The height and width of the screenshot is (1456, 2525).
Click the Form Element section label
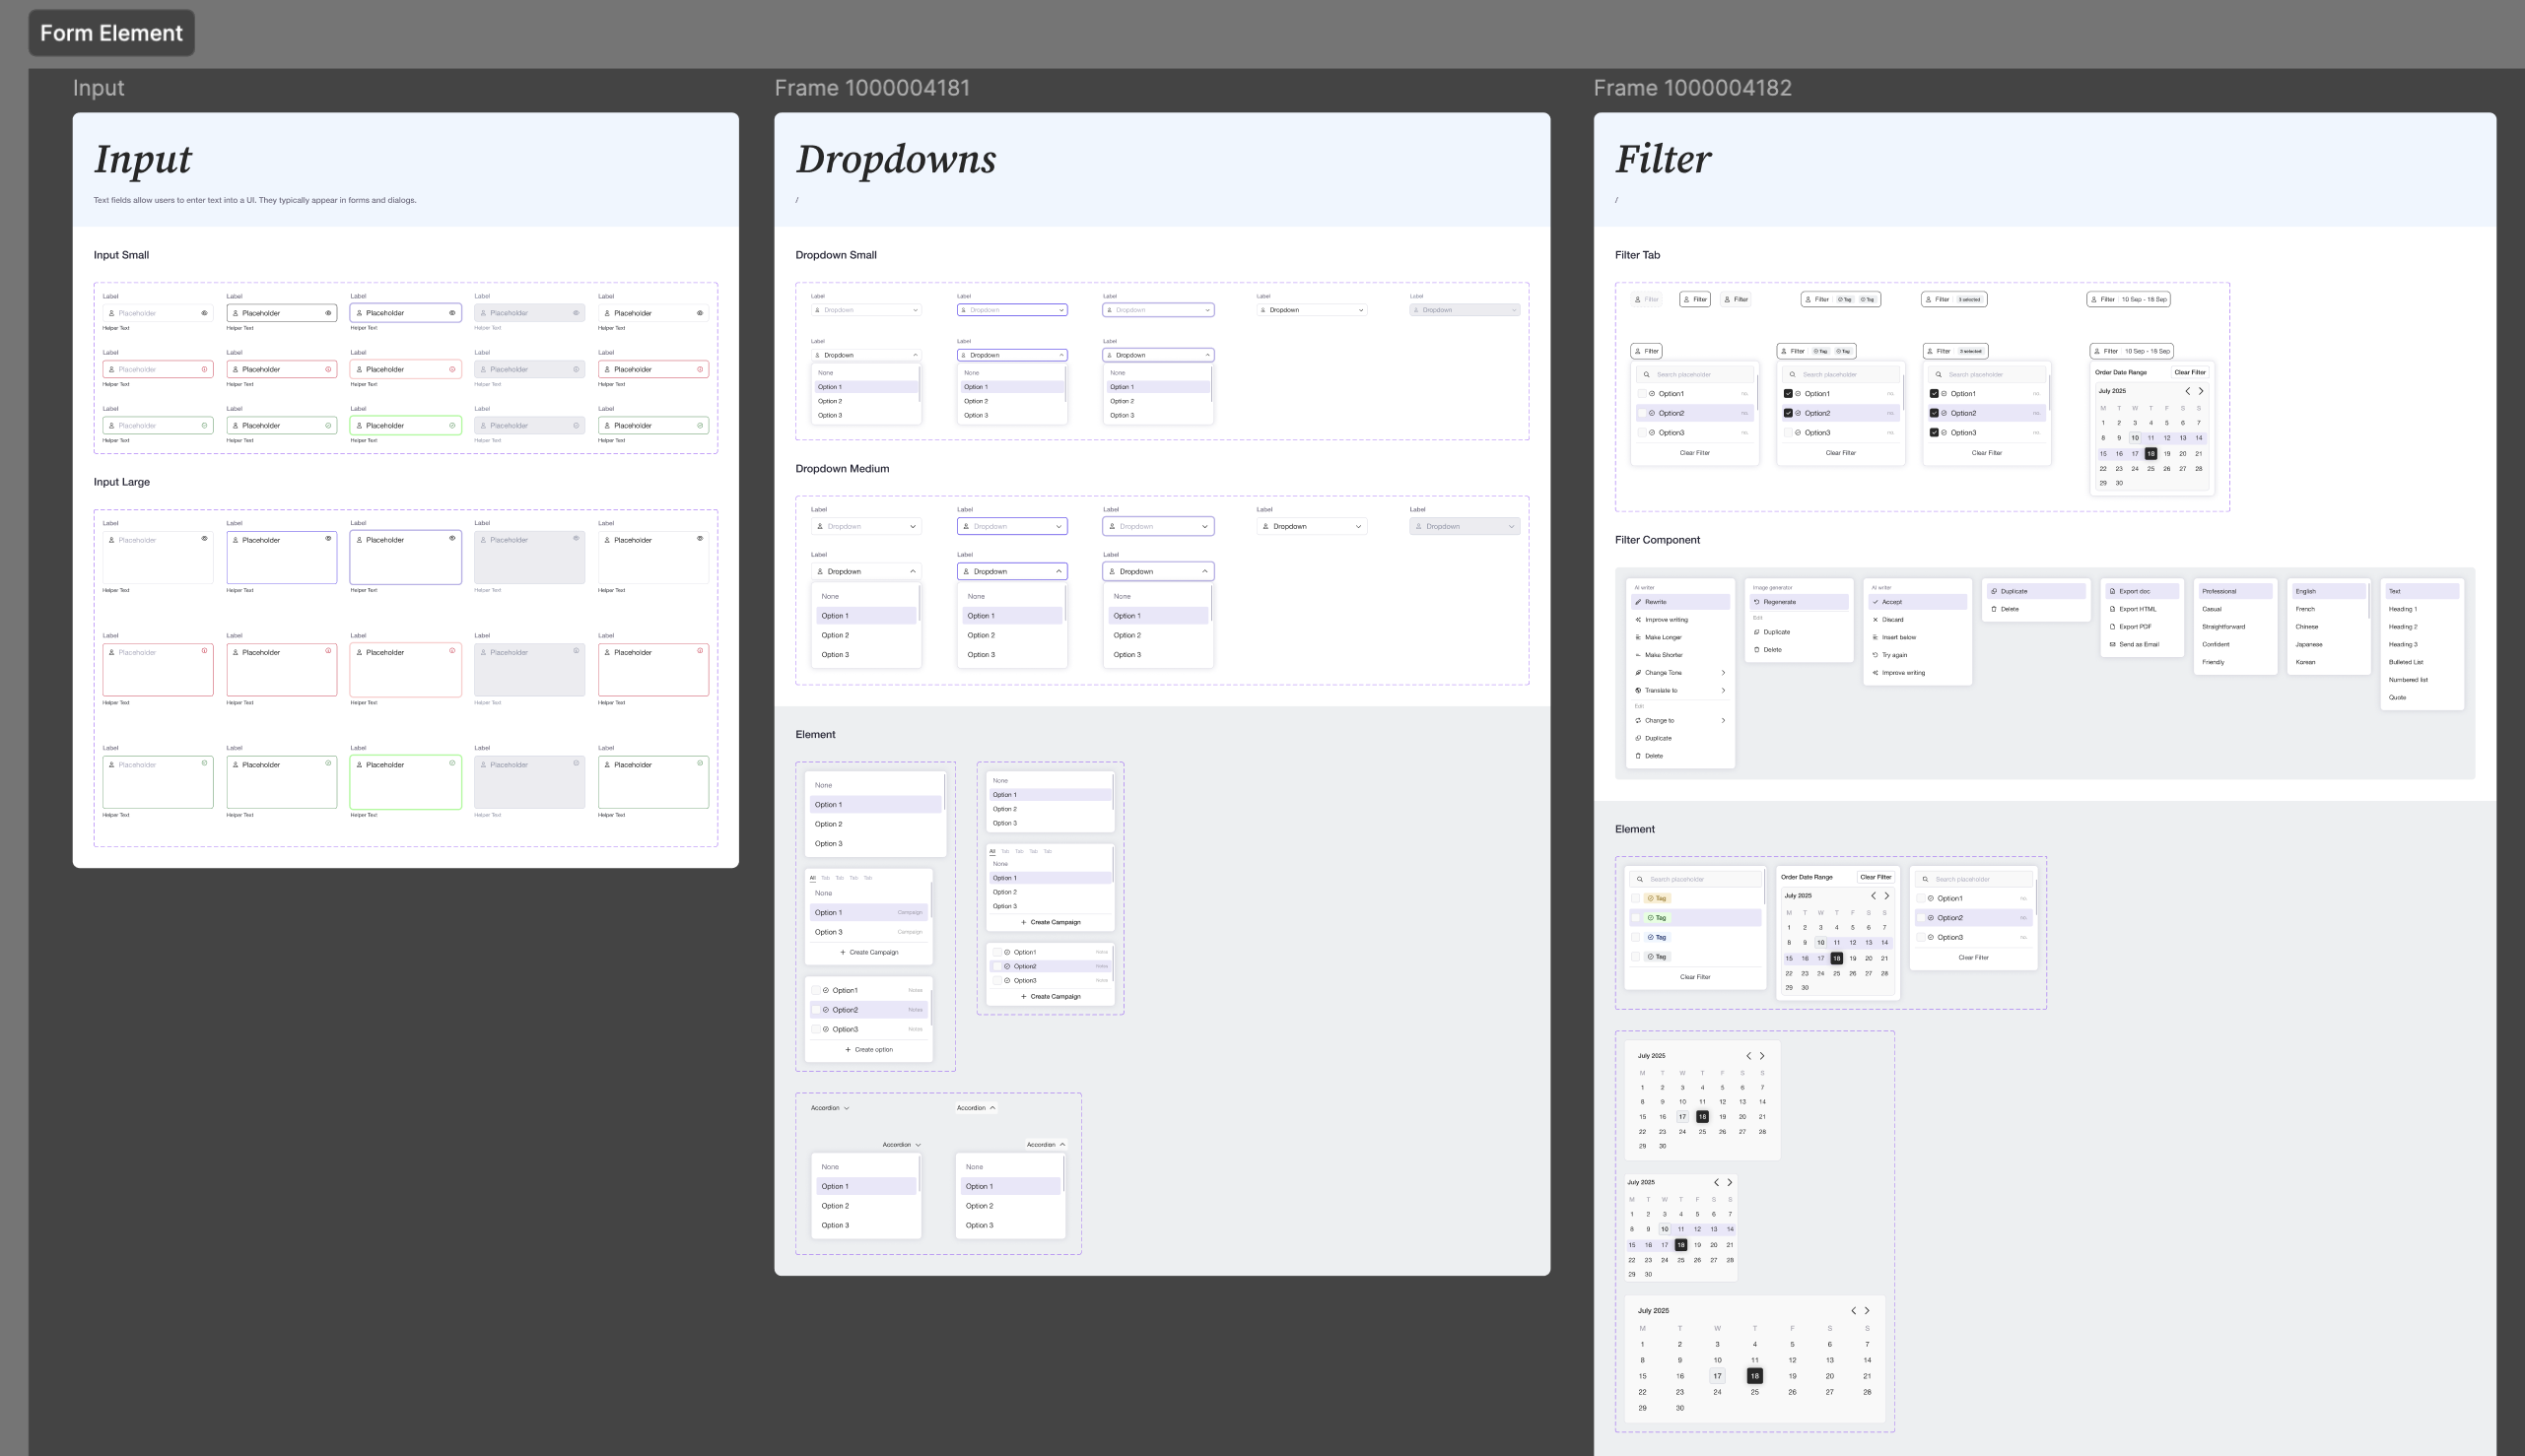coord(111,33)
